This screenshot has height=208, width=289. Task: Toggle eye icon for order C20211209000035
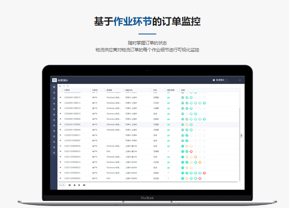coord(60,151)
